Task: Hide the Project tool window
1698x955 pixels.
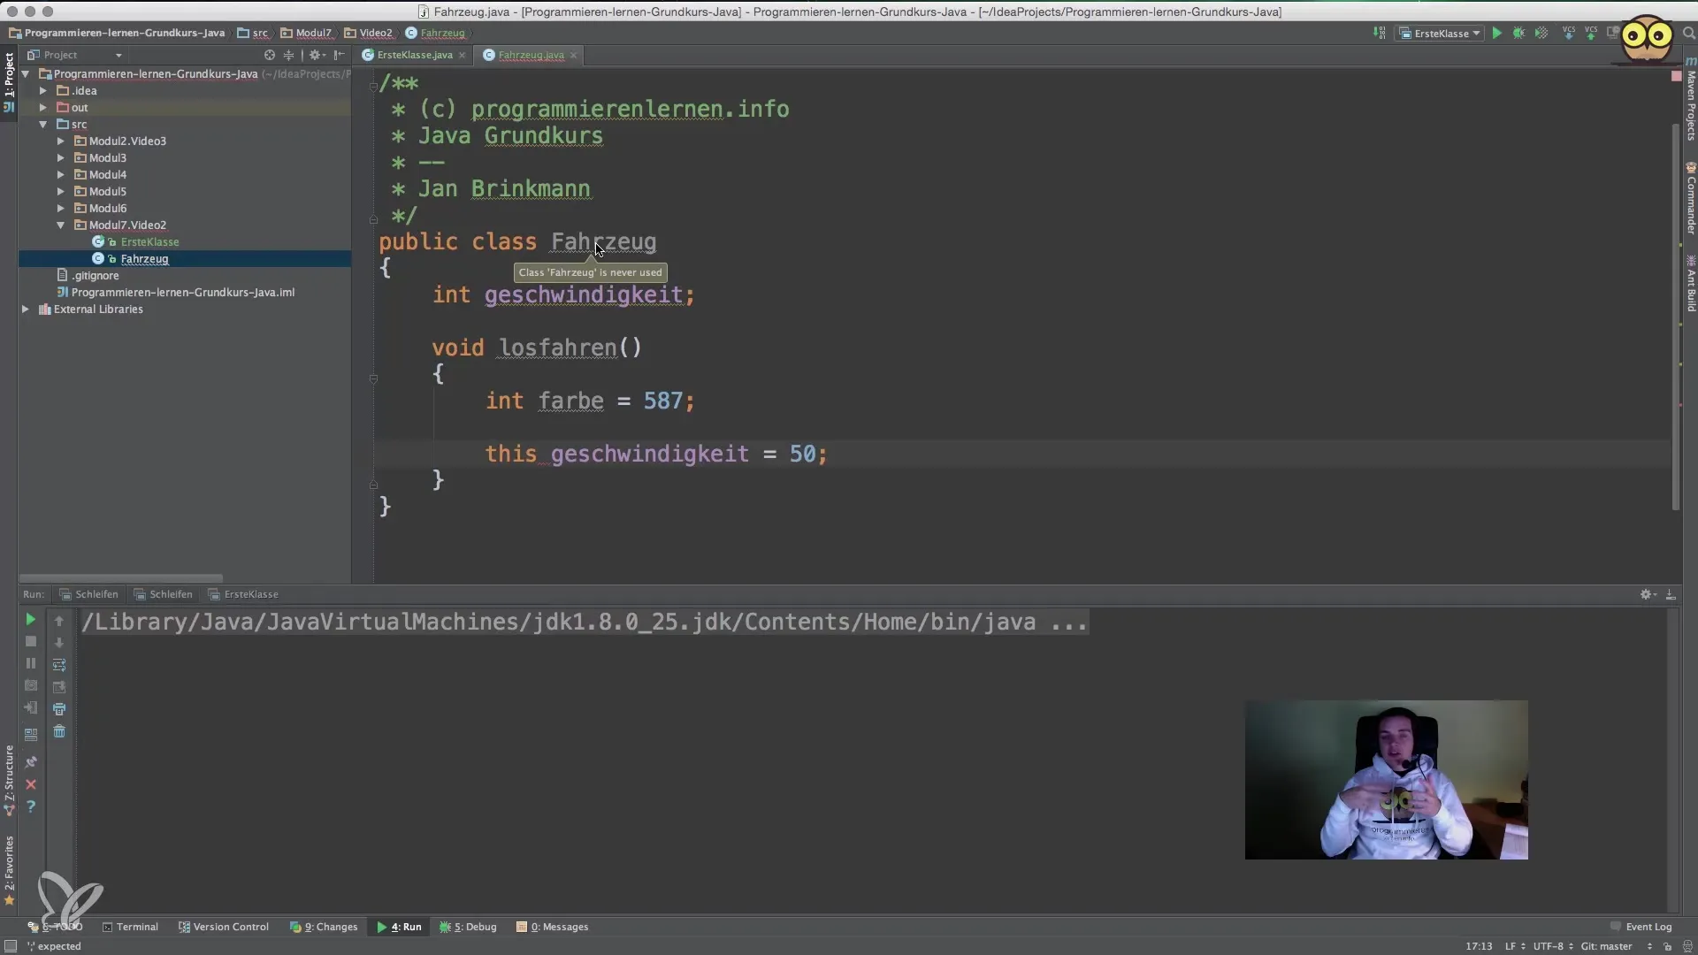Action: (340, 55)
